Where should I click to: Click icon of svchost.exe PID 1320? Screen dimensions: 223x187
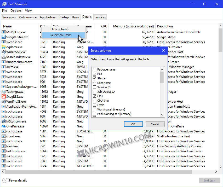4,42
